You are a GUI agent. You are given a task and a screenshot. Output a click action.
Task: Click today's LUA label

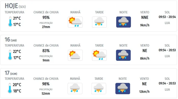[x=167, y=23]
